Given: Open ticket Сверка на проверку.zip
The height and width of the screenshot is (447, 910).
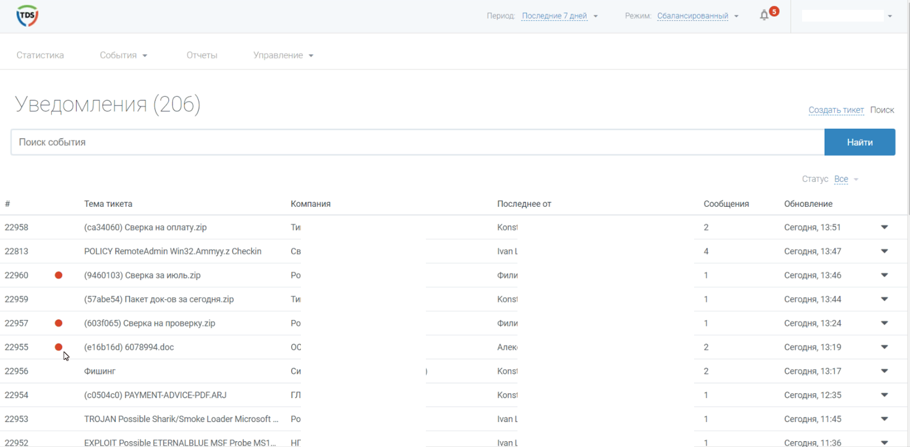Looking at the screenshot, I should coord(150,323).
